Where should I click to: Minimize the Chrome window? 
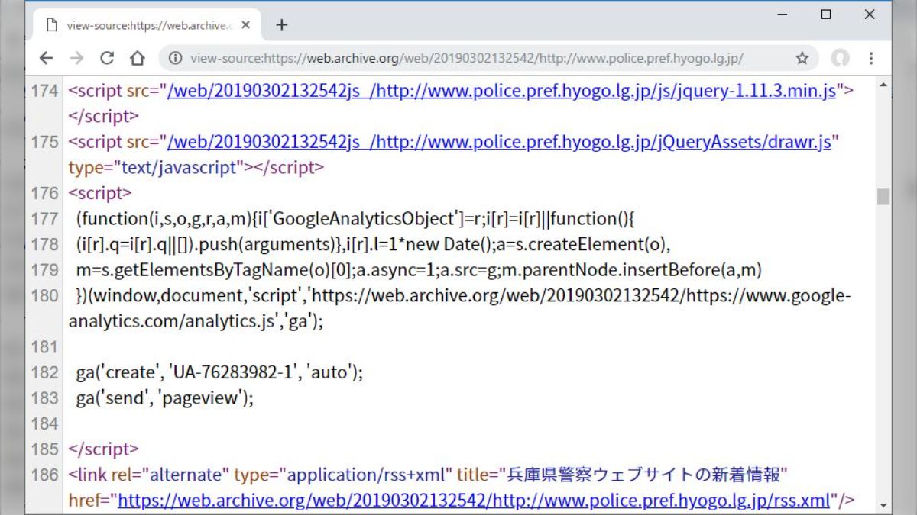(783, 14)
